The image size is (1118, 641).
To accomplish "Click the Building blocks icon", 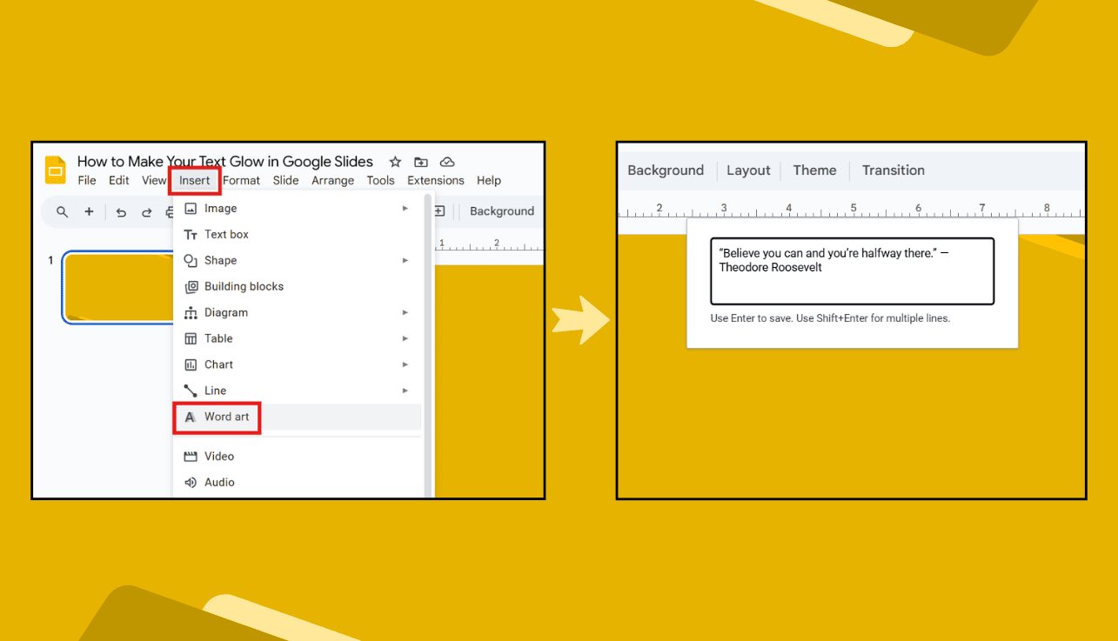I will click(x=190, y=286).
